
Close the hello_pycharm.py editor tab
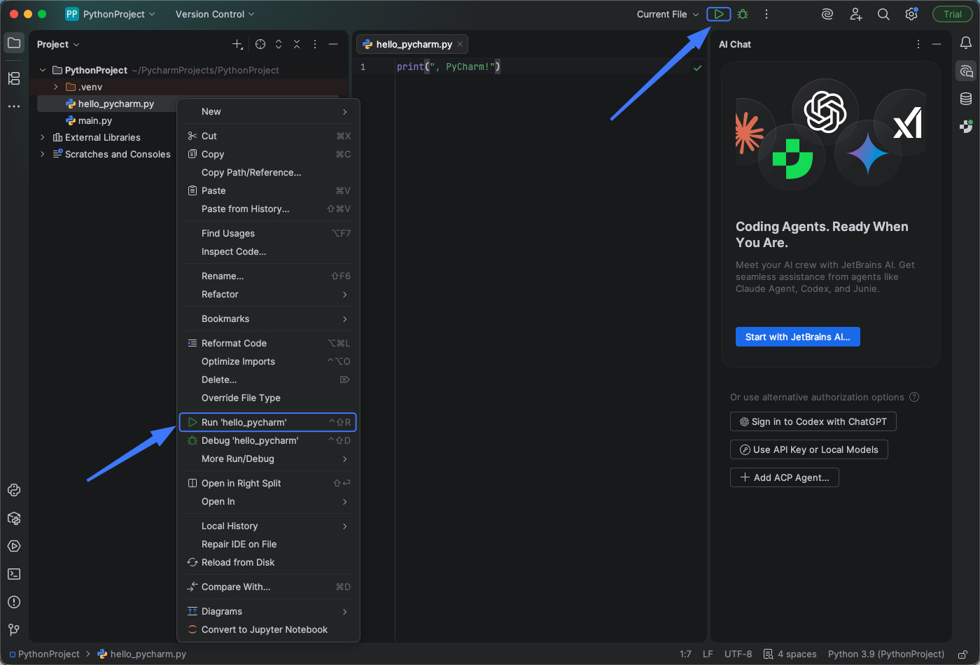tap(460, 44)
